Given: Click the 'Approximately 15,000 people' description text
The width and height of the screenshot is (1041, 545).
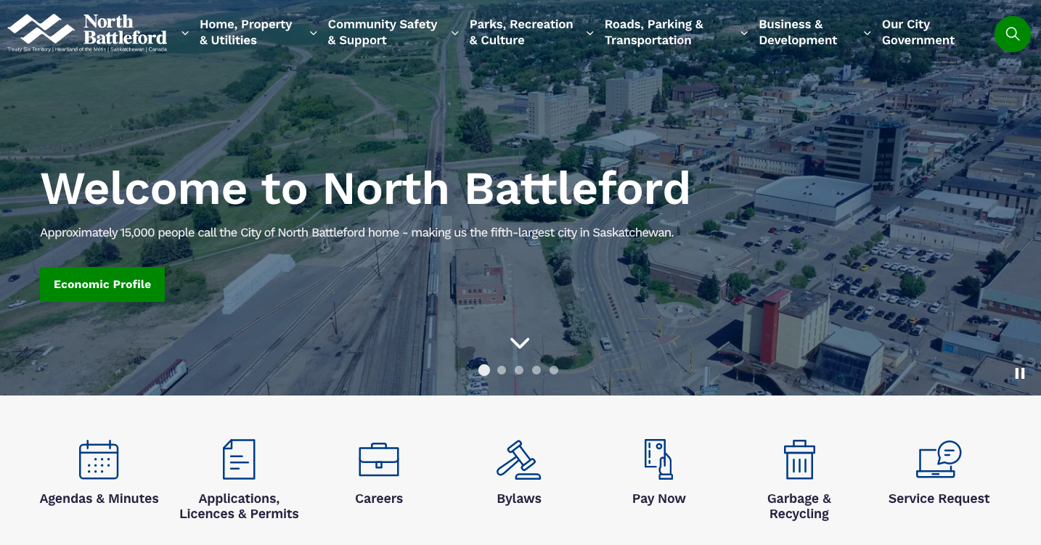Looking at the screenshot, I should click(357, 233).
